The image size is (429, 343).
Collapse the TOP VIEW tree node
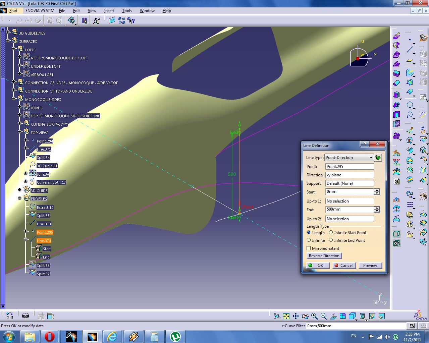[20, 131]
